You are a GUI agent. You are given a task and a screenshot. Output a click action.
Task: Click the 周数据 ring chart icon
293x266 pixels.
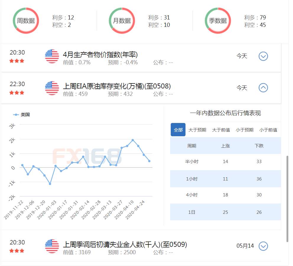26,21
